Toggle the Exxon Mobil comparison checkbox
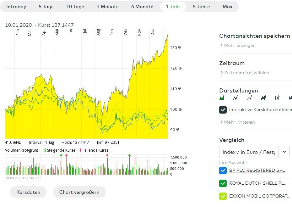Screen dimensions: 292x207 223,196
